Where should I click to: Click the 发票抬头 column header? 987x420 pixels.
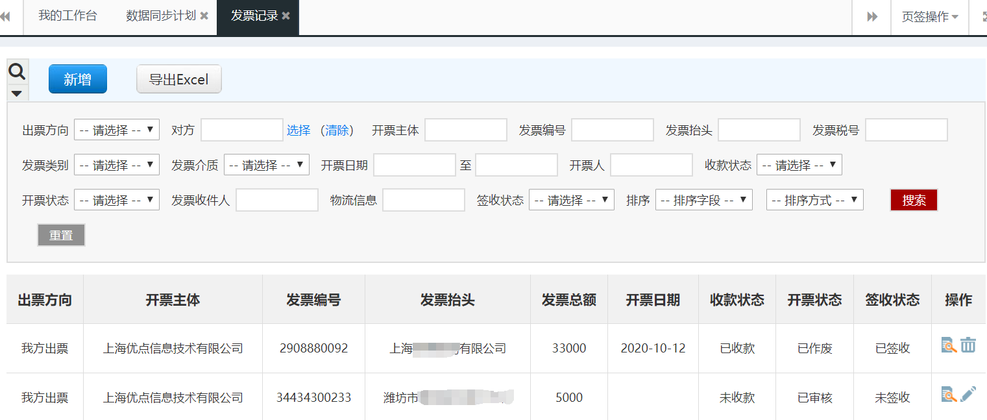click(x=448, y=299)
